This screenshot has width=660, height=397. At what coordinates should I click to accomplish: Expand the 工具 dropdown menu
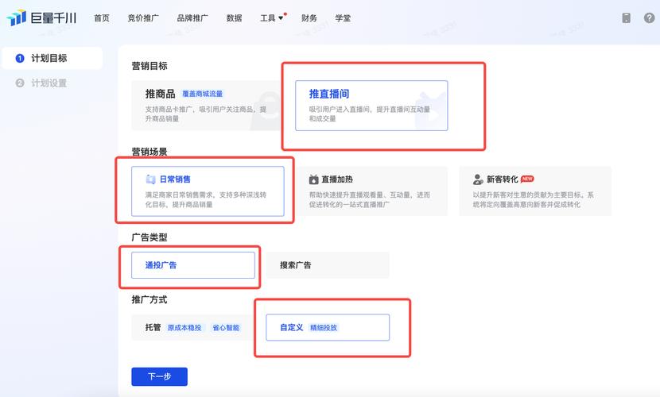coord(272,18)
